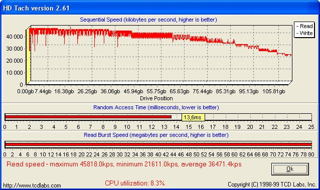Click the Read speed maximum summary text
The width and height of the screenshot is (320, 190).
124,164
